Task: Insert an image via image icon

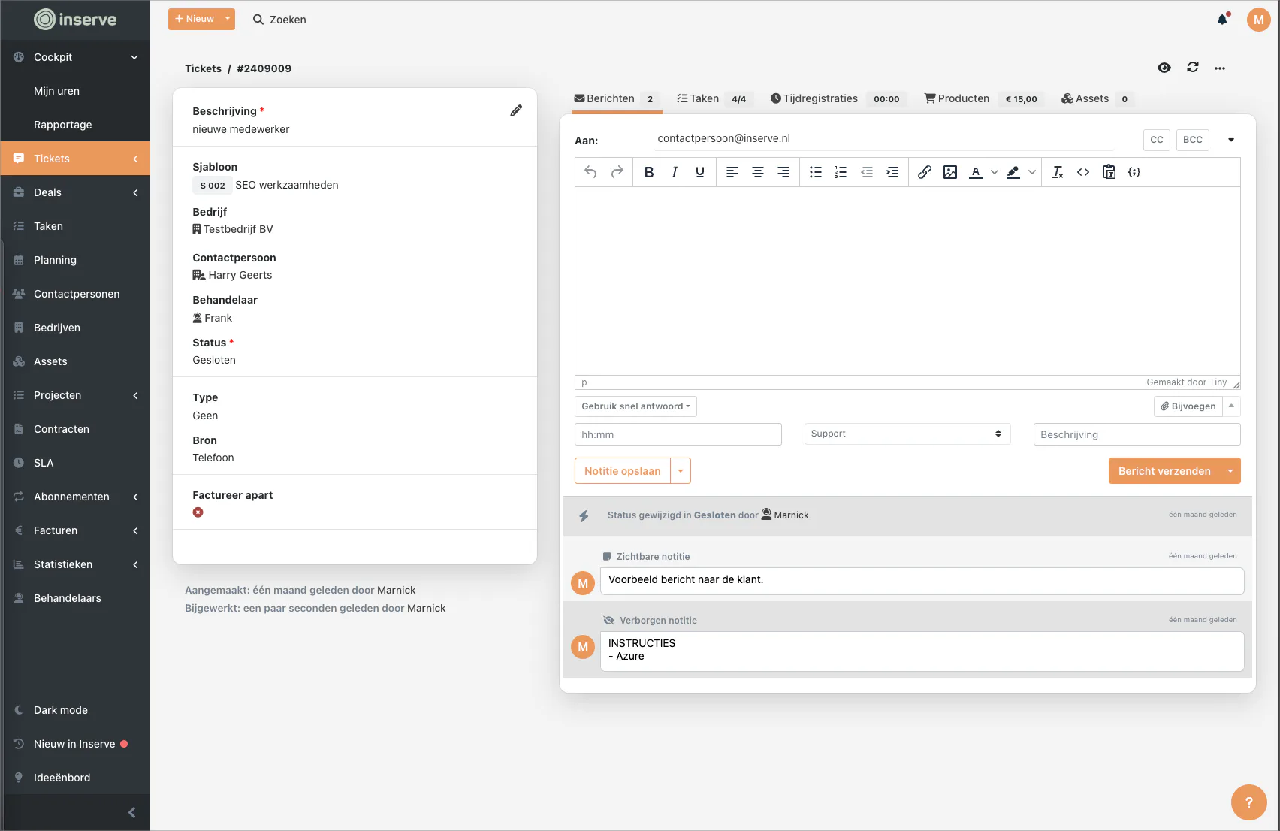Action: point(950,172)
